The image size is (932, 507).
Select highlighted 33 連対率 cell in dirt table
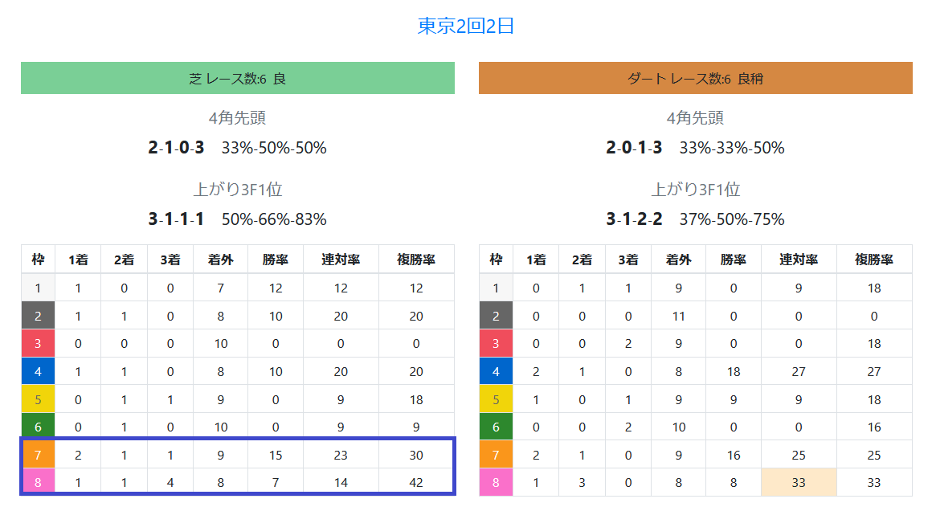pos(799,482)
